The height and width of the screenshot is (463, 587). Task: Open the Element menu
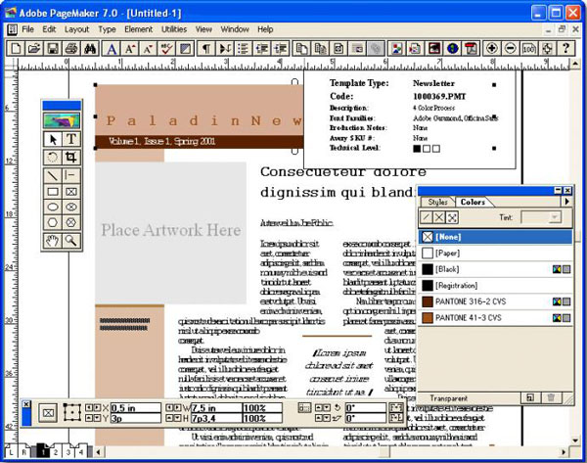click(139, 29)
